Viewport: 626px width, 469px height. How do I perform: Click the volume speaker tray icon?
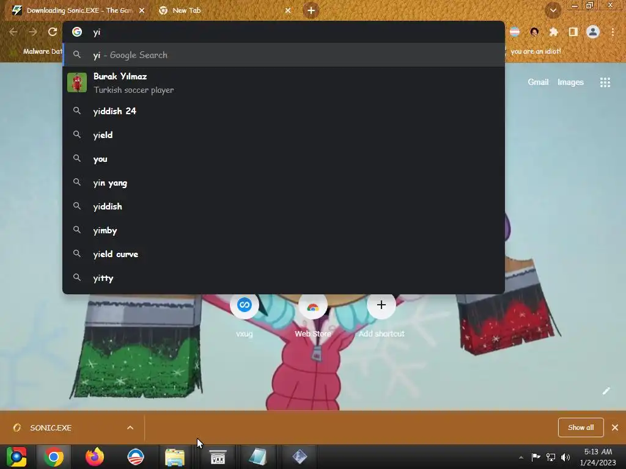[565, 457]
